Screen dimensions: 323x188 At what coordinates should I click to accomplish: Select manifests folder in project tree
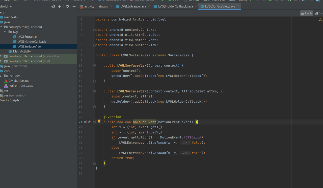(11, 17)
